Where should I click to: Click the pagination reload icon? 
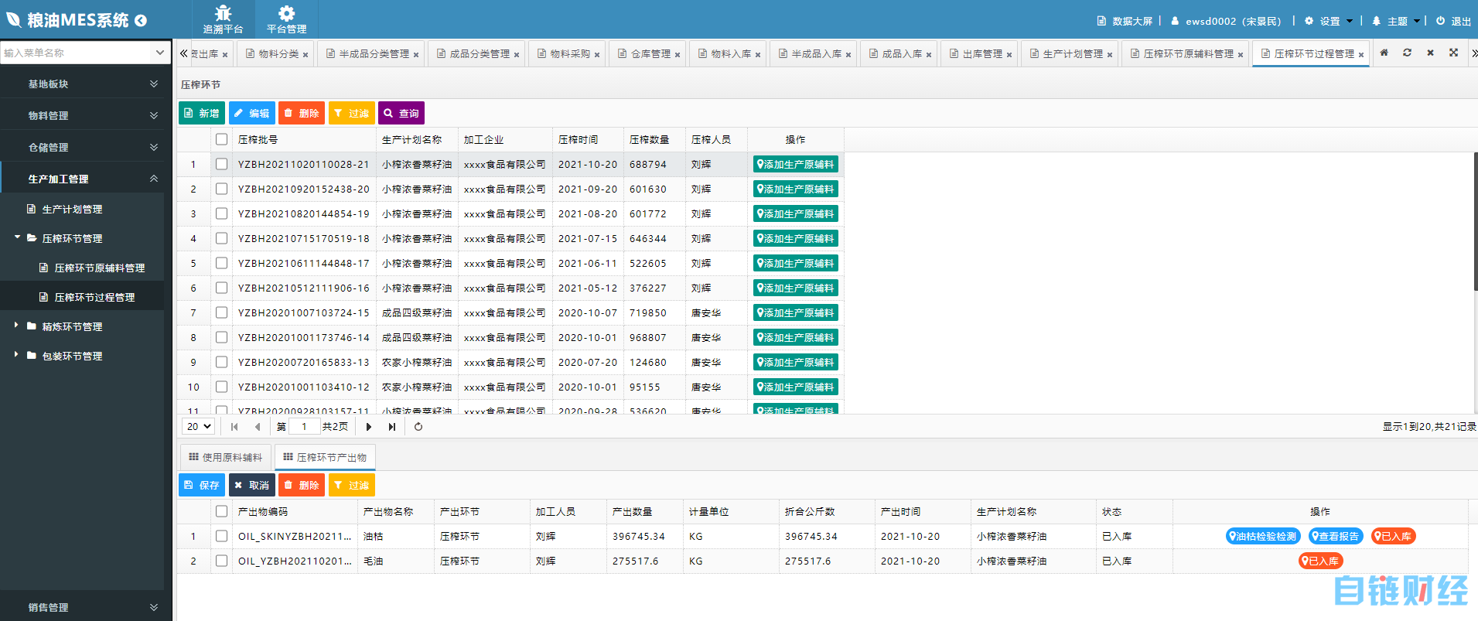(x=418, y=427)
